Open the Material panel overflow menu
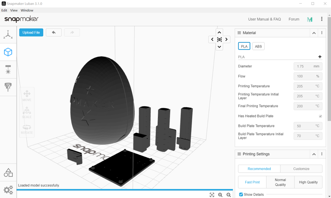 [x=322, y=33]
